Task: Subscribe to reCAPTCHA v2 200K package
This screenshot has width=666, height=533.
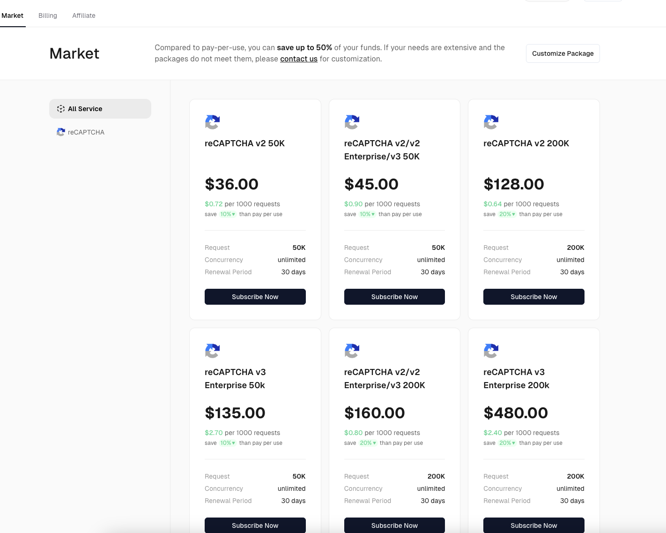Action: point(533,297)
